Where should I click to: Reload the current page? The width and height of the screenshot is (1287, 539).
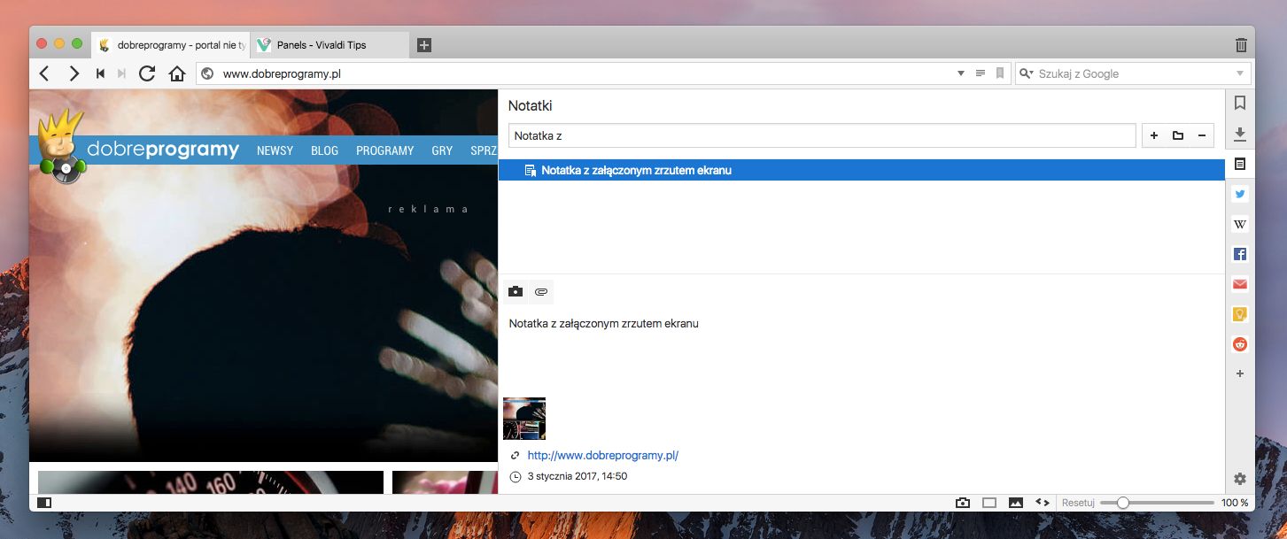tap(147, 73)
